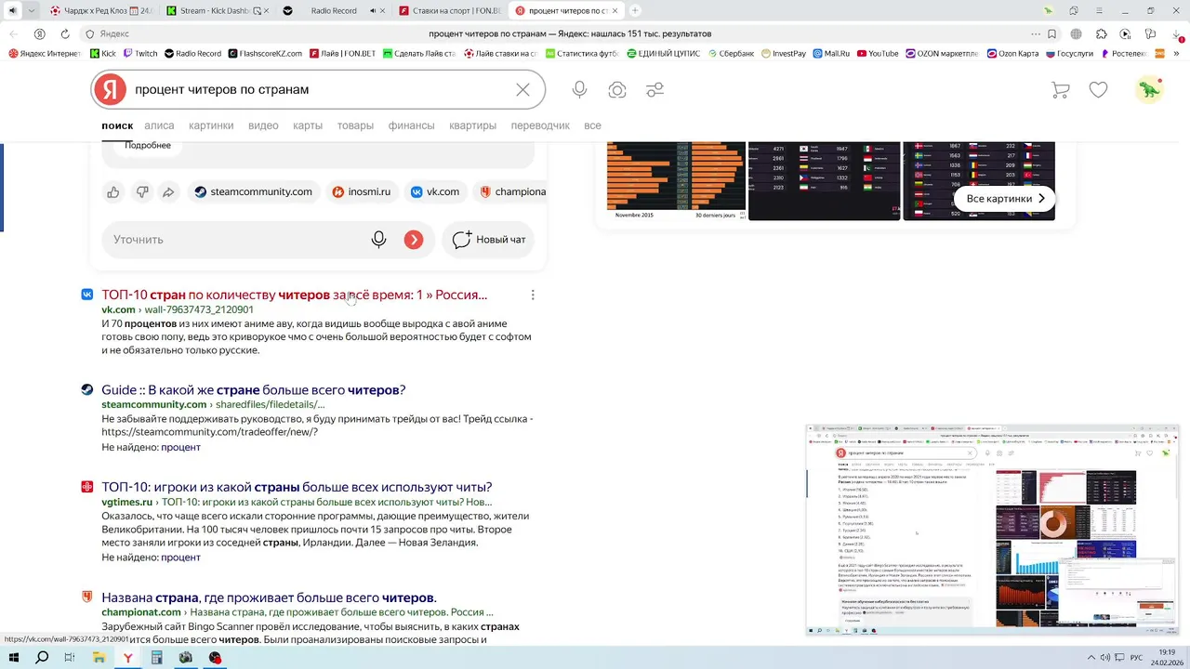
Task: Click the Yandex Browser taskbar icon
Action: [127, 658]
